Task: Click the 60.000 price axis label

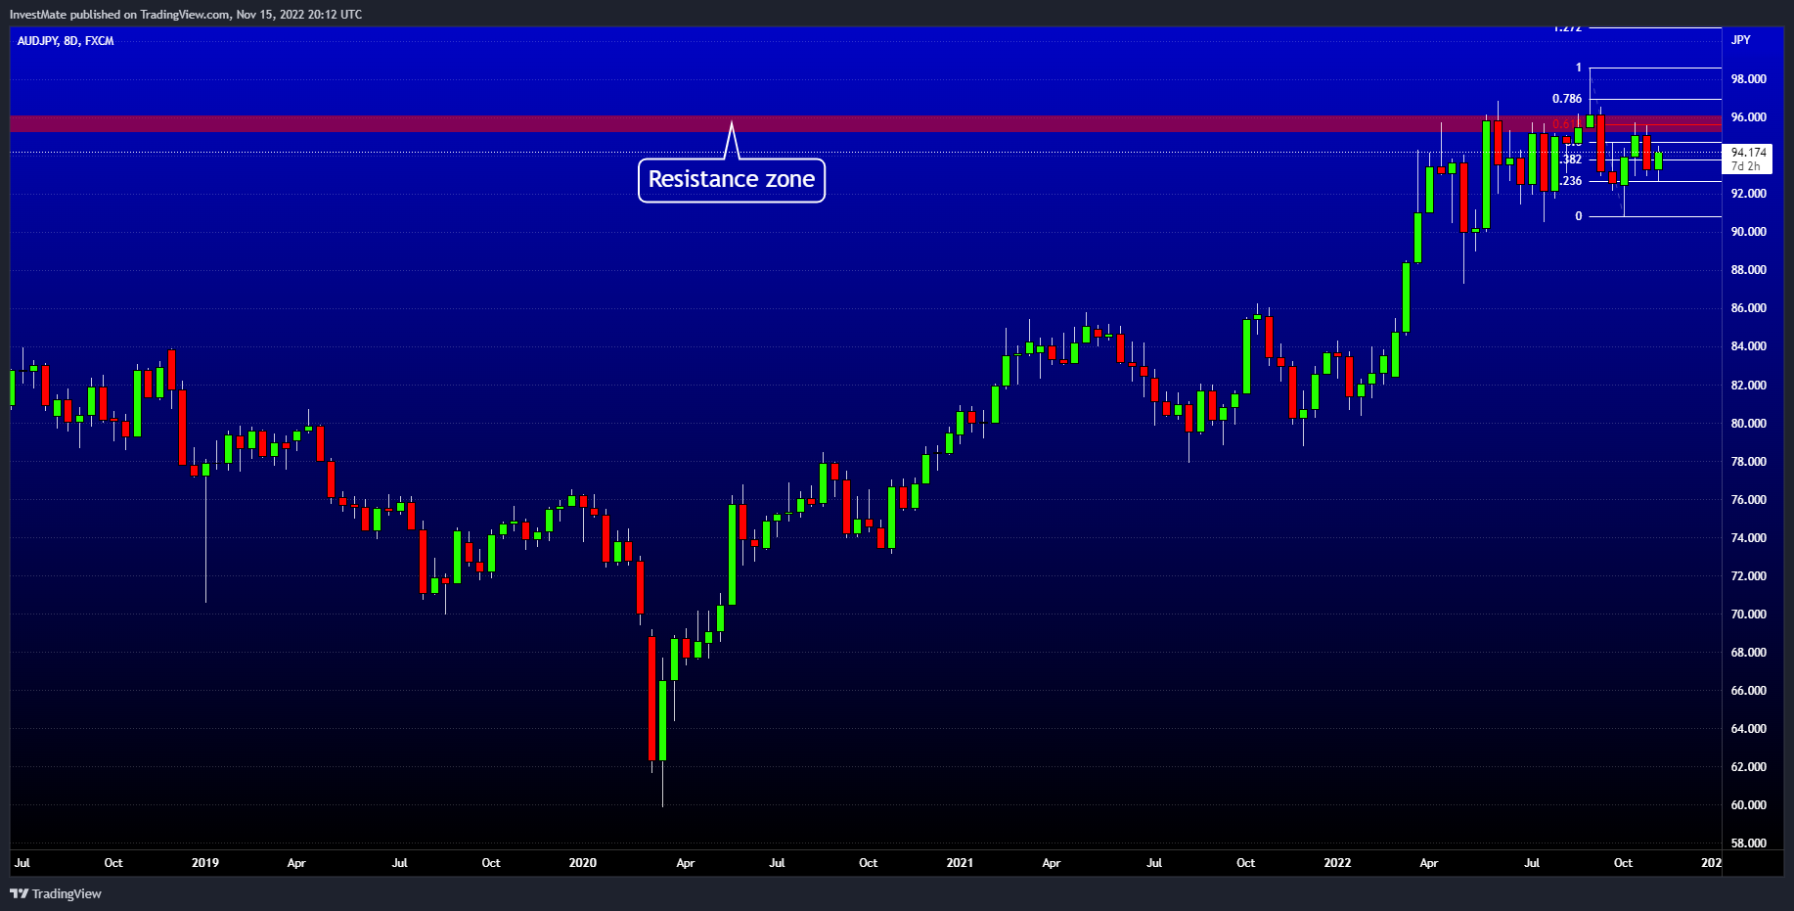Action: coord(1749,805)
